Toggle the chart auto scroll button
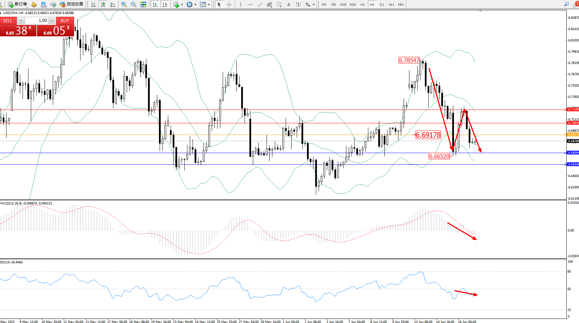 tap(155, 4)
